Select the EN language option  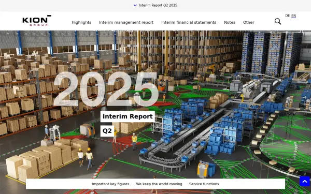[x=293, y=16]
